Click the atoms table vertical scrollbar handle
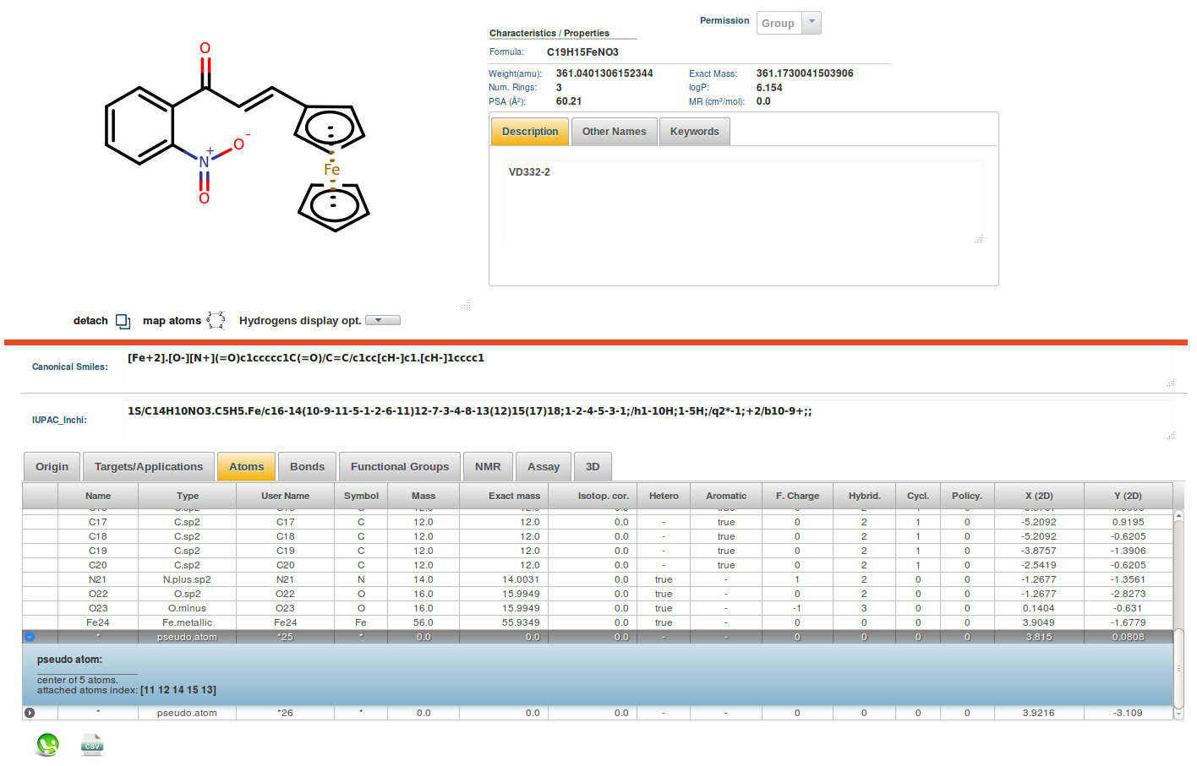 point(1178,667)
